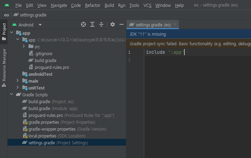Open the VCS menu
The width and height of the screenshot is (251, 158).
coord(147,5)
